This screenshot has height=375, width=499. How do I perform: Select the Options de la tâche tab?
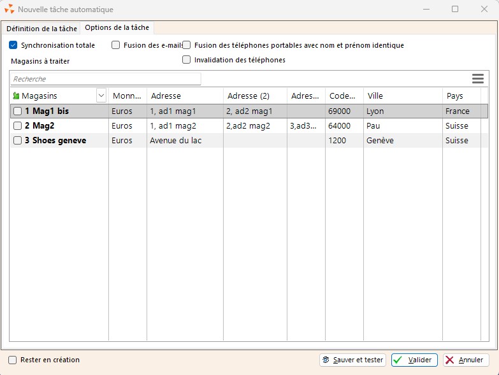coord(117,28)
